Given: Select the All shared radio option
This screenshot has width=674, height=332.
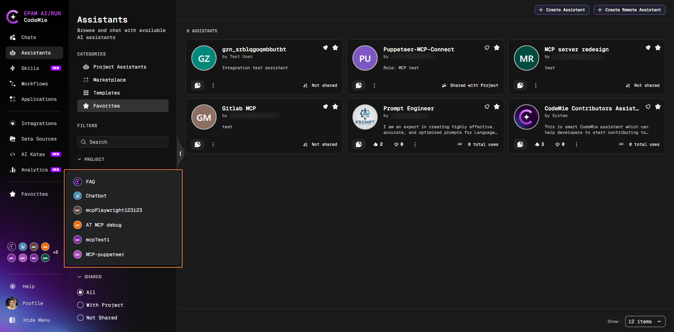Looking at the screenshot, I should click(x=80, y=292).
